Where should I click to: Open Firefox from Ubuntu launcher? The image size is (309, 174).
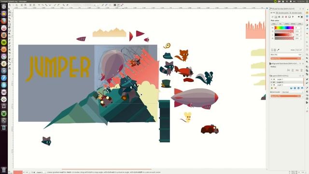pos(4,21)
